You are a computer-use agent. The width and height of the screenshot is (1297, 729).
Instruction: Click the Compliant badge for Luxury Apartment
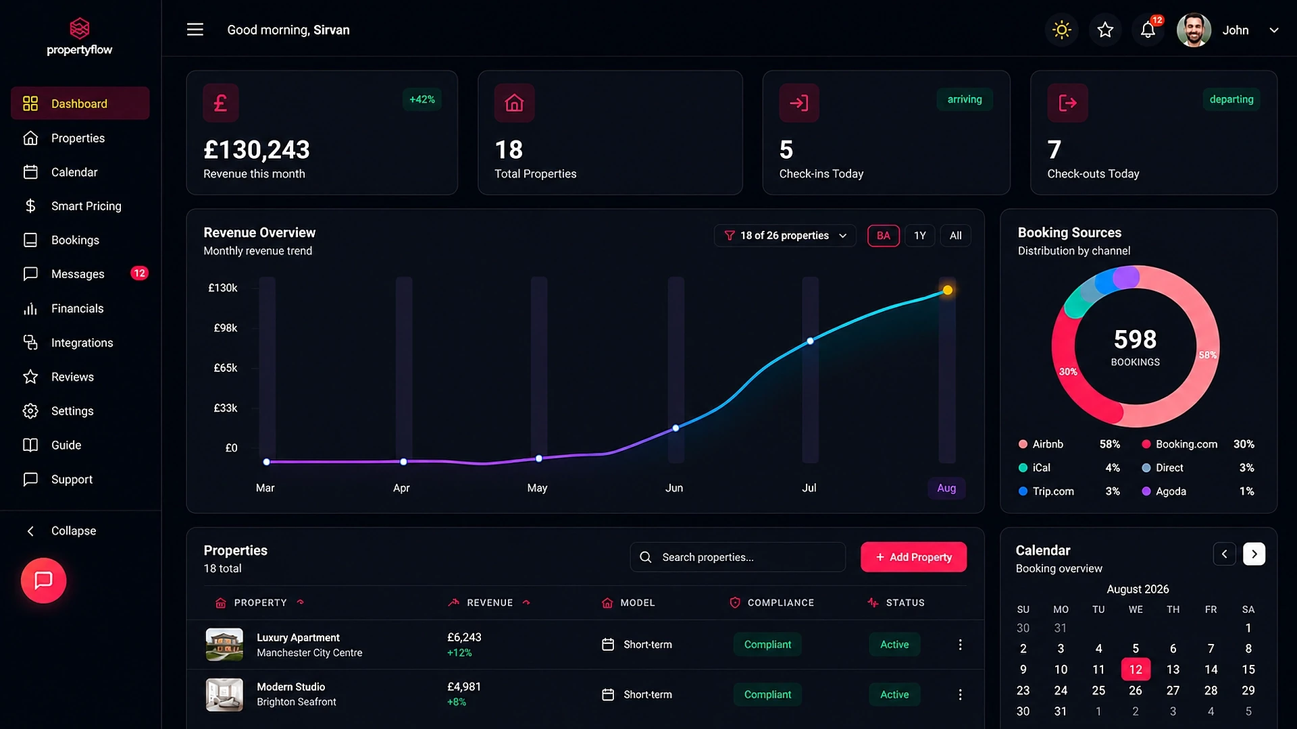tap(767, 645)
